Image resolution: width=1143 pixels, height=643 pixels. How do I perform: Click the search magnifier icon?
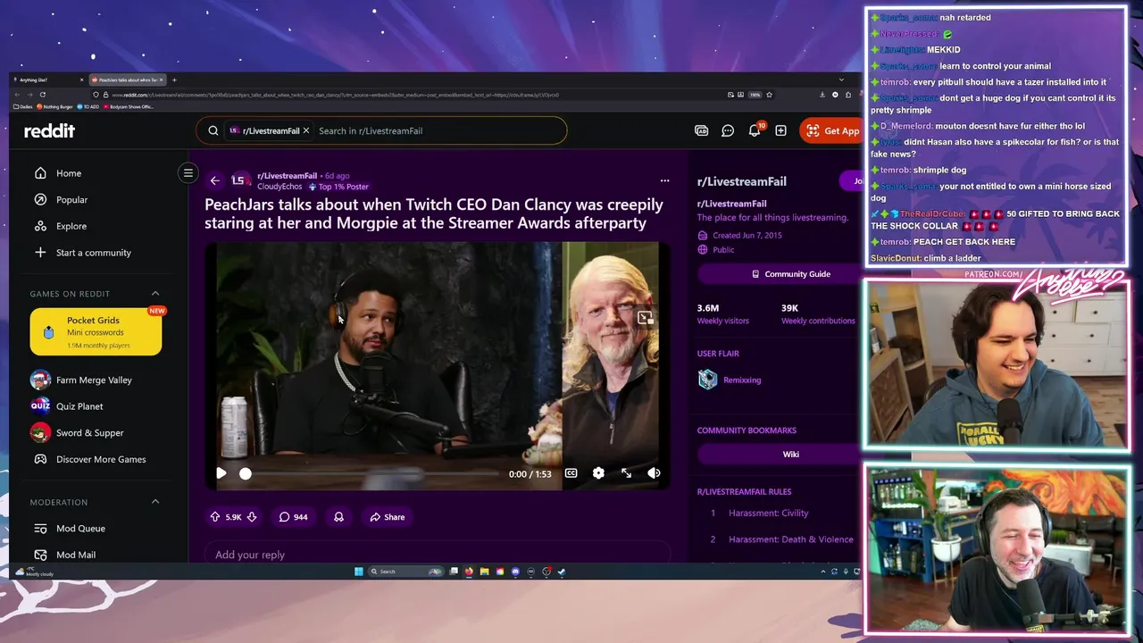point(213,130)
